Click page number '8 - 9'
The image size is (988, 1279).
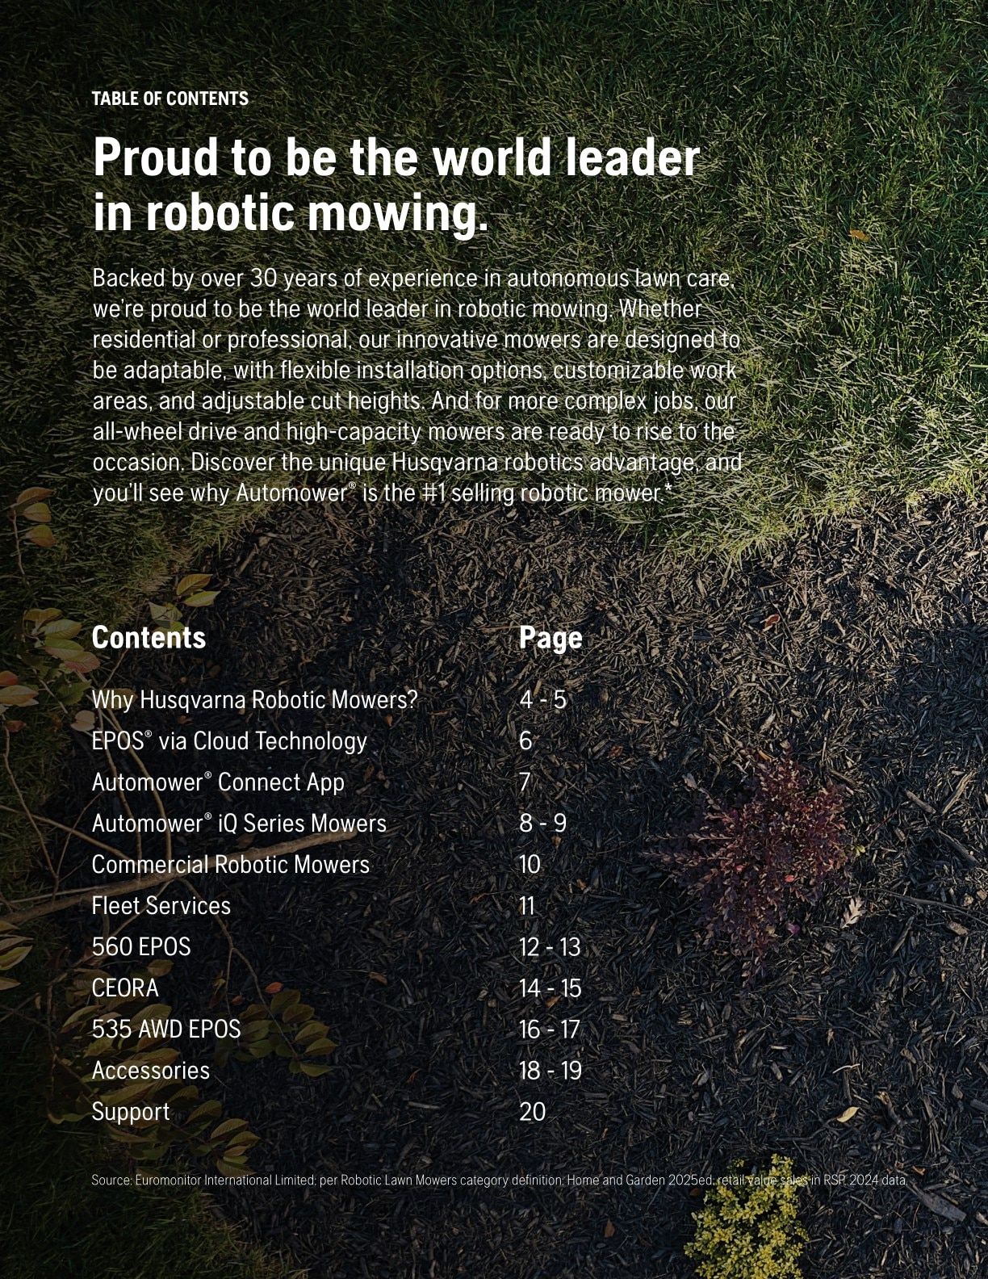[x=543, y=823]
